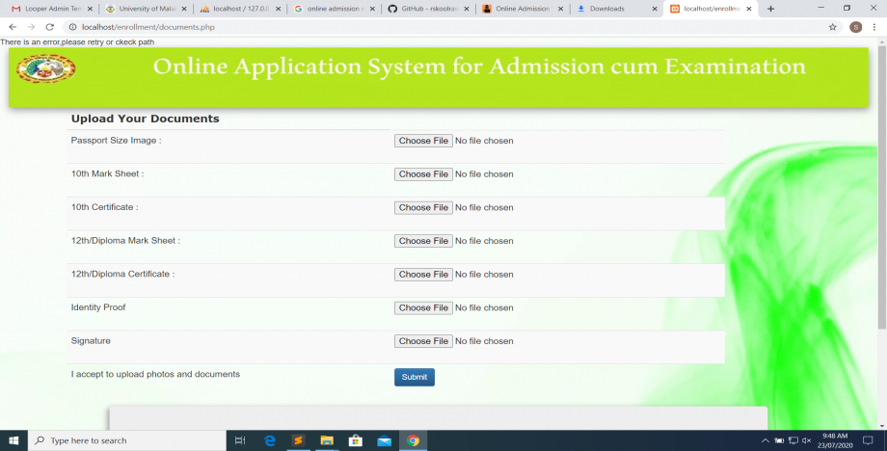Choose file for Passport Size Image
887x451 pixels.
click(x=423, y=141)
